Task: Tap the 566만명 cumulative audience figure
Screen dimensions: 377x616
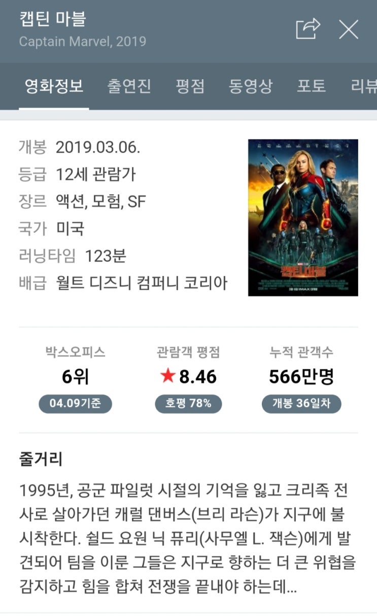Action: pyautogui.click(x=301, y=377)
